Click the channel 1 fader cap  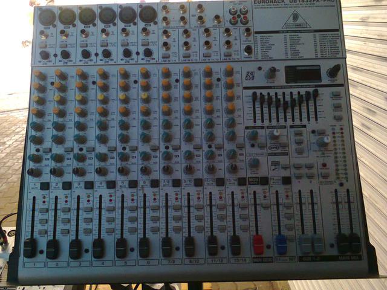tap(30, 248)
